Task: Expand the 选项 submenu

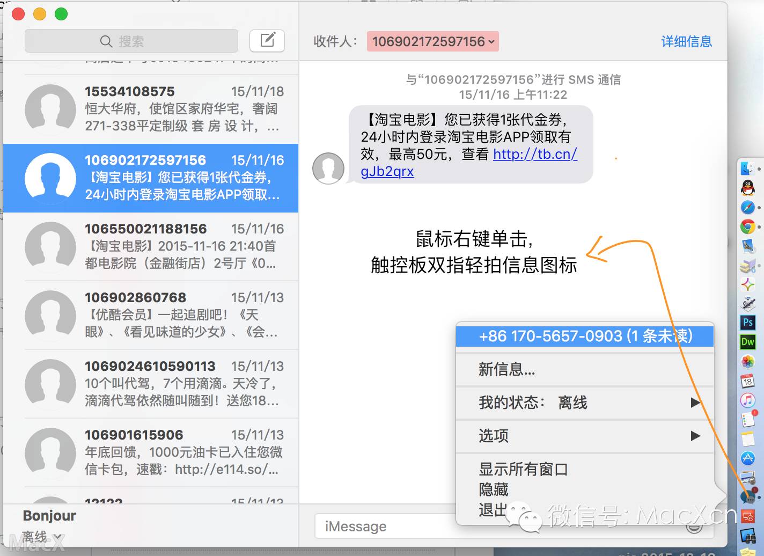Action: coord(695,436)
